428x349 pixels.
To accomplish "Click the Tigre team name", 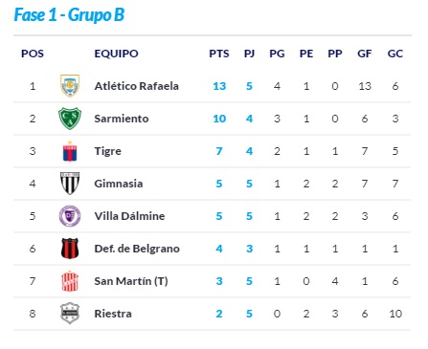I will click(x=107, y=151).
